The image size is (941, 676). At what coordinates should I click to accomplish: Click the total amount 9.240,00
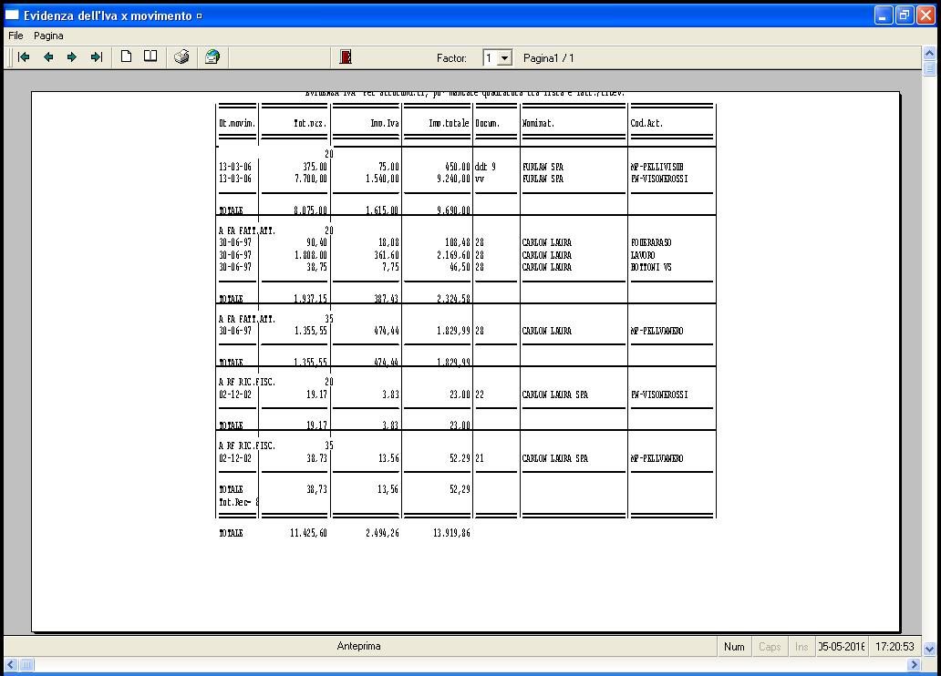[454, 179]
